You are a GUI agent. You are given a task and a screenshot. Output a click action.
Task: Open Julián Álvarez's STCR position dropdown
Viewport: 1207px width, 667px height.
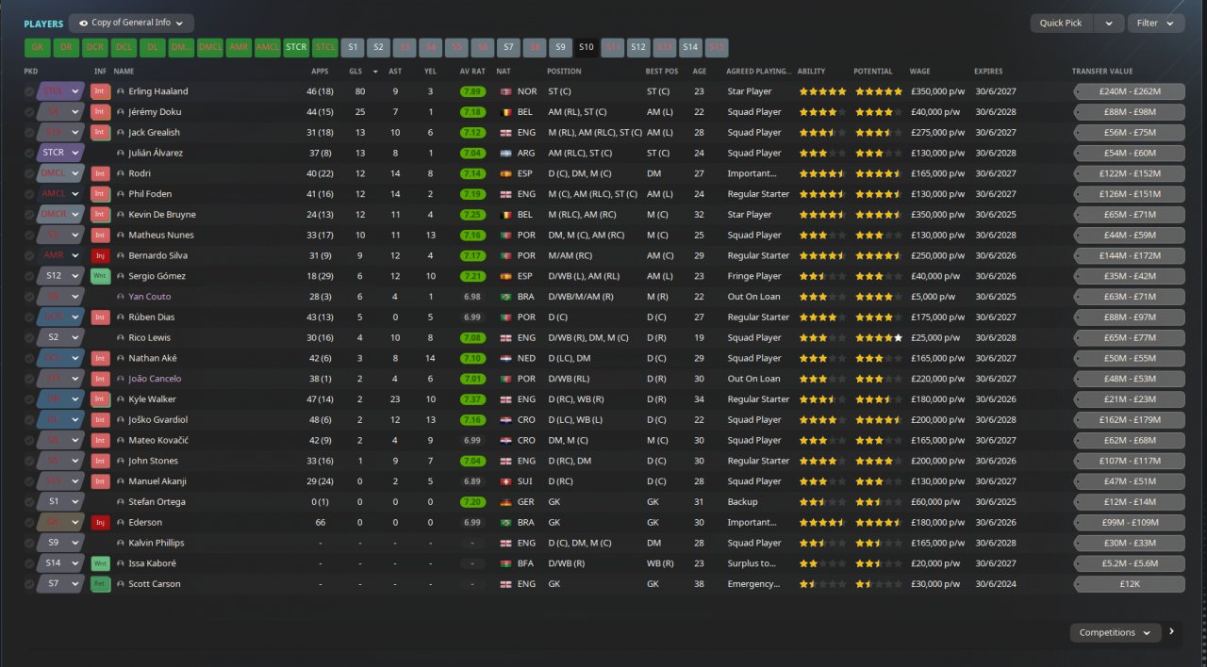[61, 153]
